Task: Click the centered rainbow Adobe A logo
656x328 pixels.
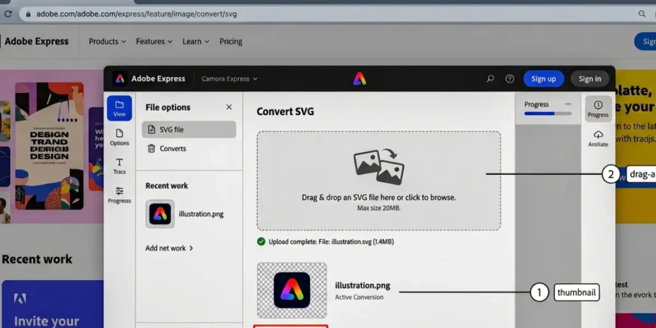Action: coord(359,79)
